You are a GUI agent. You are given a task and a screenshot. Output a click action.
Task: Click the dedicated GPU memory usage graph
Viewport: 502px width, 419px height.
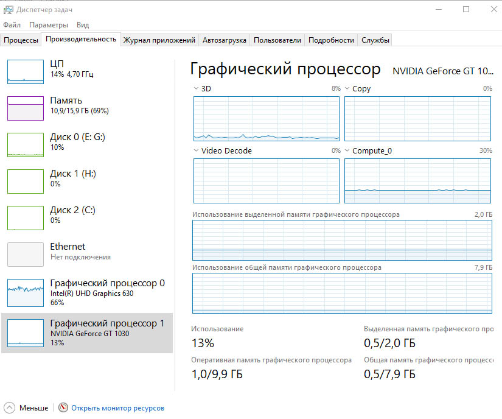tap(342, 240)
